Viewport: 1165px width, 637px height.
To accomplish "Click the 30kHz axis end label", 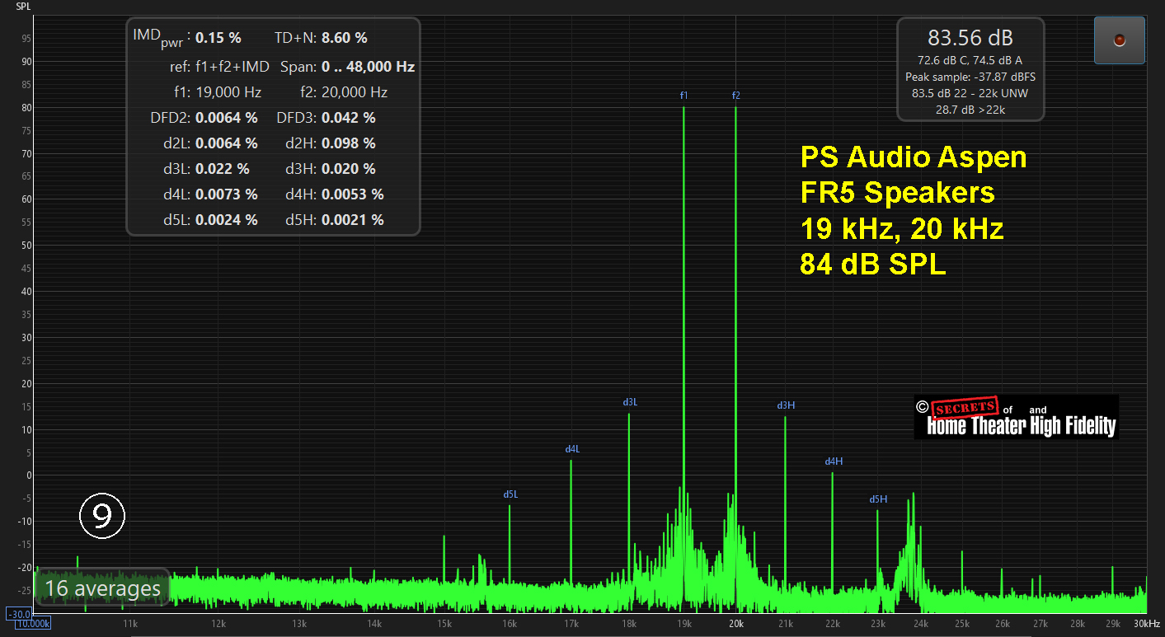I will coord(1146,623).
